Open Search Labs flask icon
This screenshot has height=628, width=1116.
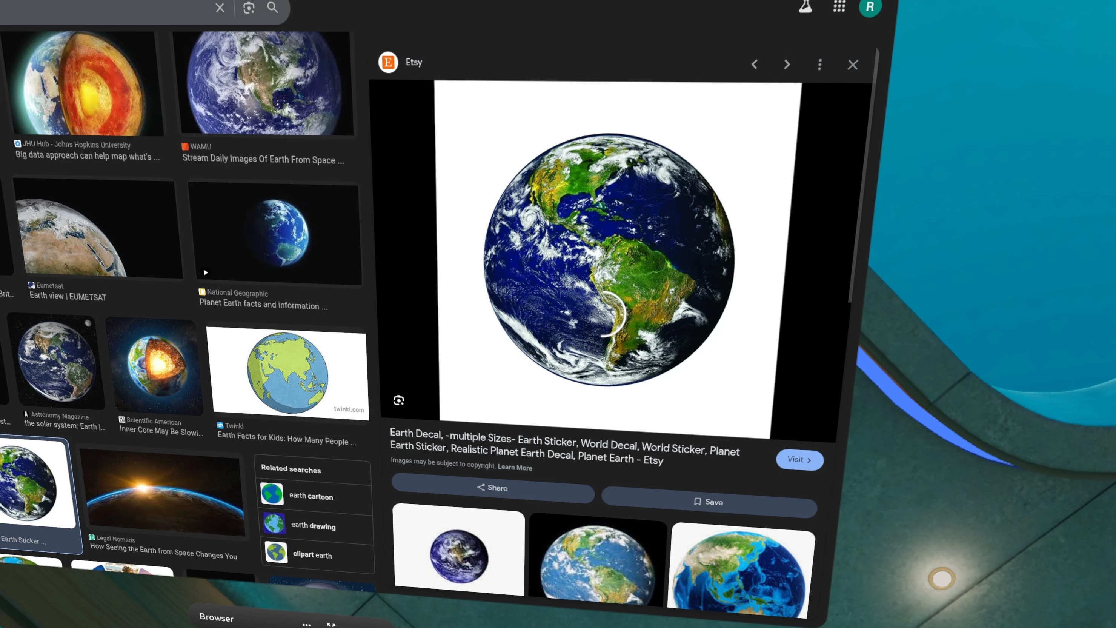pyautogui.click(x=805, y=6)
